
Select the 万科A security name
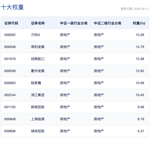(35, 35)
